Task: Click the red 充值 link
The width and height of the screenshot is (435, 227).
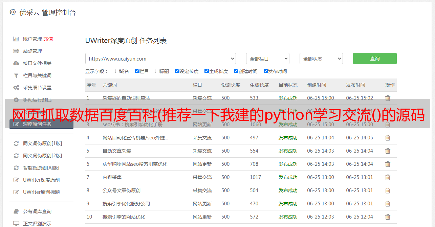Action: point(48,39)
